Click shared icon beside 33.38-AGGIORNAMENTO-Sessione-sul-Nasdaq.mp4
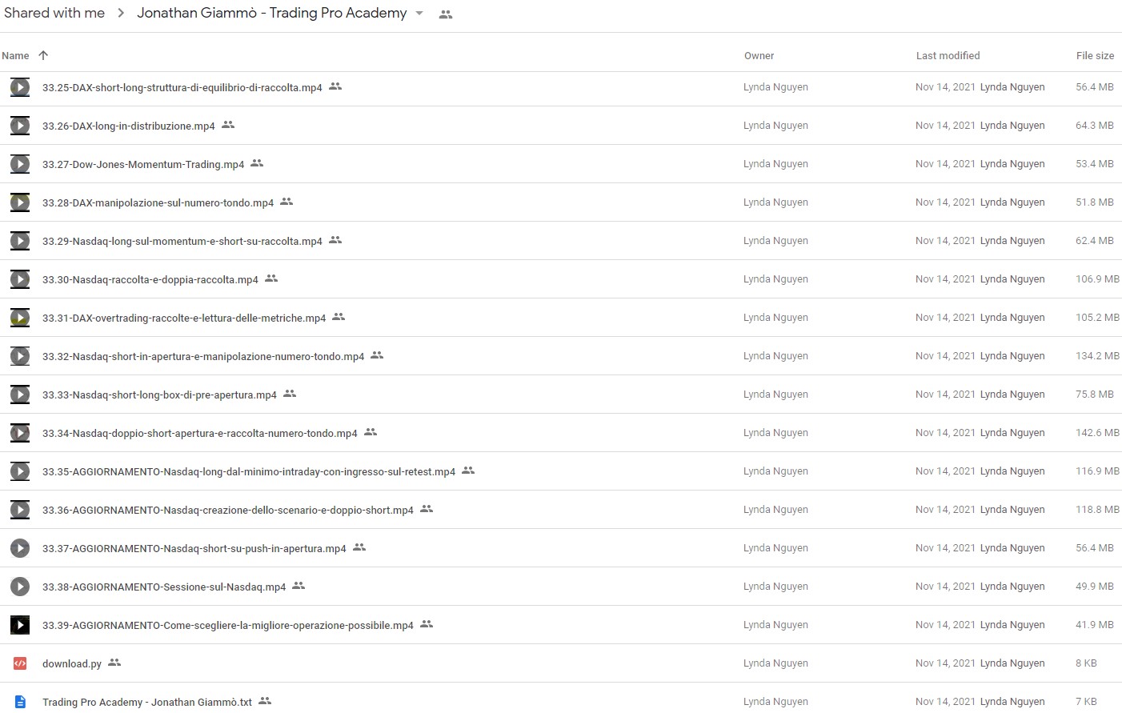This screenshot has width=1122, height=713. coord(299,586)
